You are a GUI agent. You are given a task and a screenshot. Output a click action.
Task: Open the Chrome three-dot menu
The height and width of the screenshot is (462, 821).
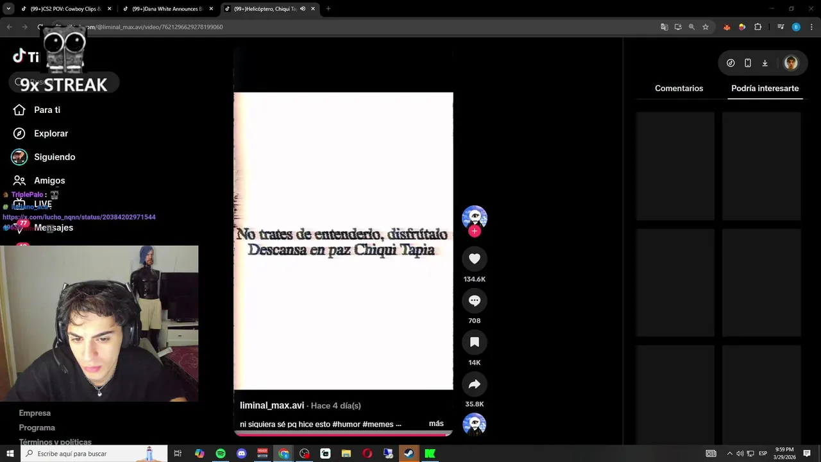(x=810, y=27)
